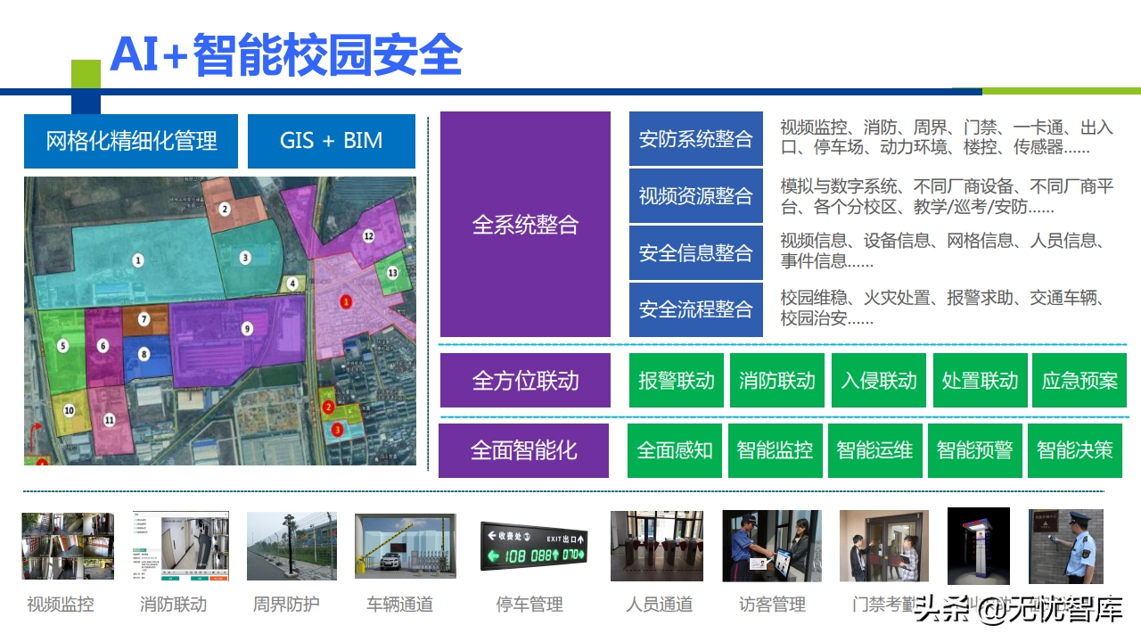Toggle the 报警联动 green block
The image size is (1141, 642).
click(x=676, y=380)
